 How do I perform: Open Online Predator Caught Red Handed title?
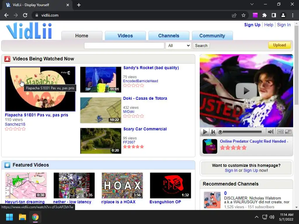coord(254,141)
